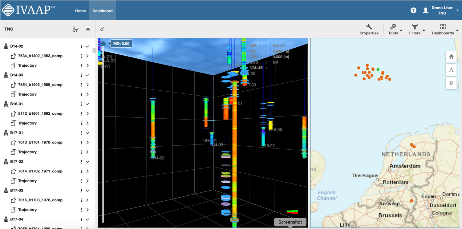Click the B14-02 well derrick icon
Viewport: 462px width, 229px height.
[x=6, y=46]
